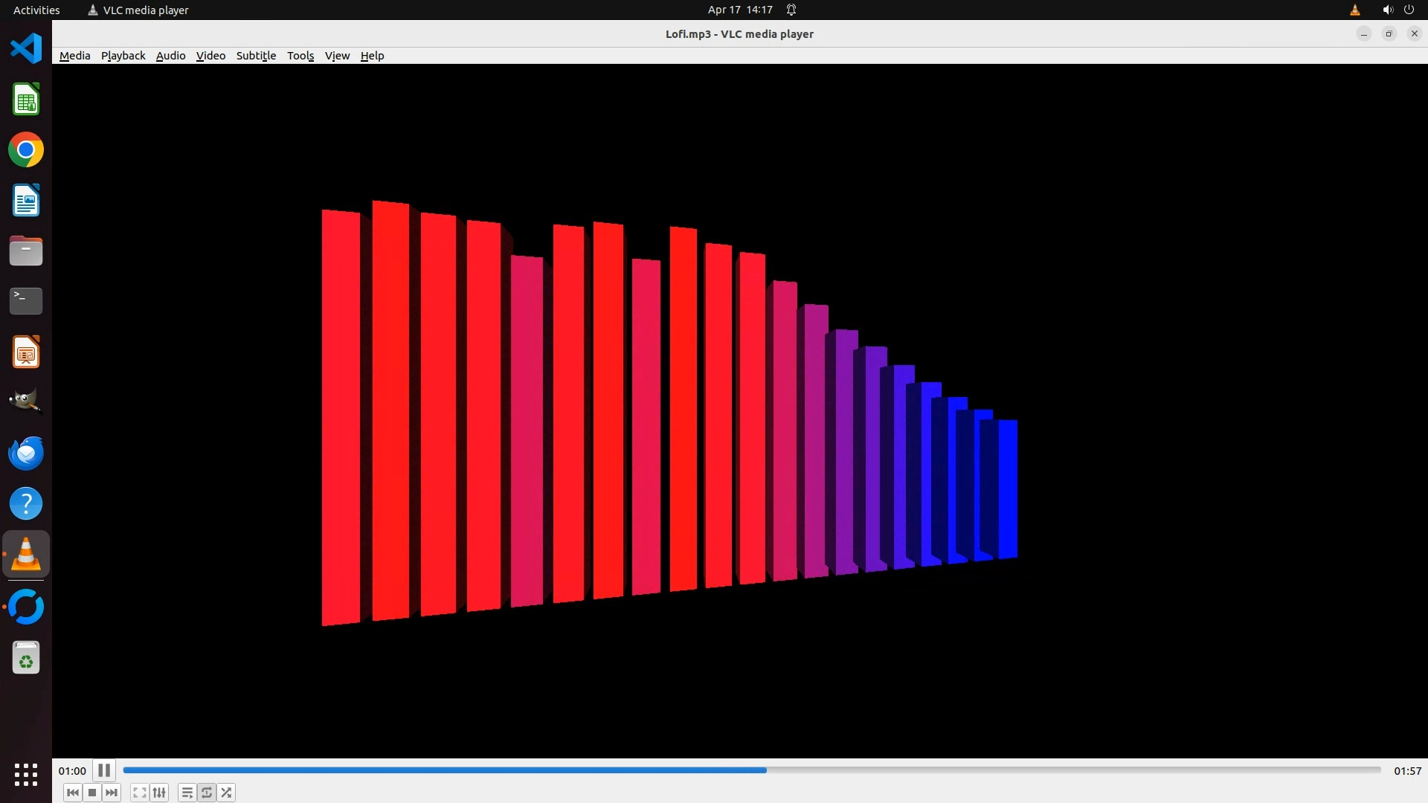The width and height of the screenshot is (1428, 803).
Task: Skip to previous track button
Action: click(72, 793)
